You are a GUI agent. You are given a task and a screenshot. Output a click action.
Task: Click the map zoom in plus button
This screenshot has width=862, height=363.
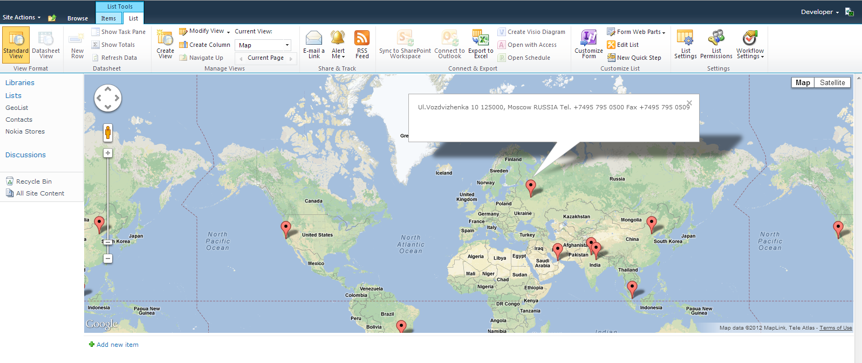pyautogui.click(x=108, y=153)
